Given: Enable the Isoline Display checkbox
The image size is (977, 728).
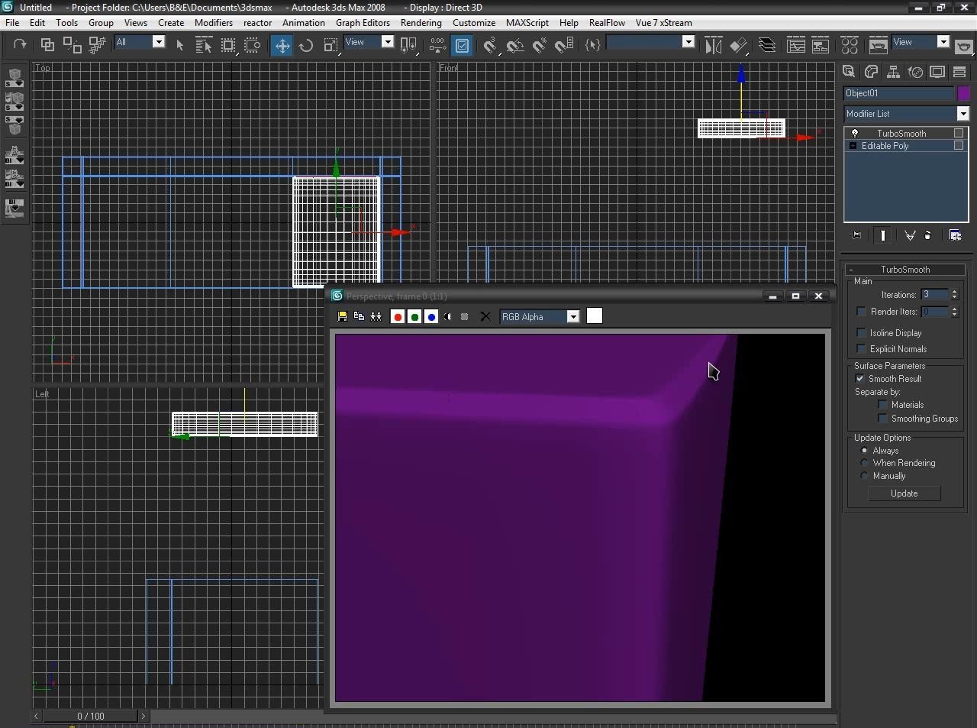Looking at the screenshot, I should point(862,333).
